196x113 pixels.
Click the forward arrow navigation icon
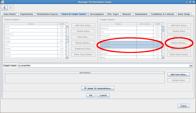tap(11, 8)
